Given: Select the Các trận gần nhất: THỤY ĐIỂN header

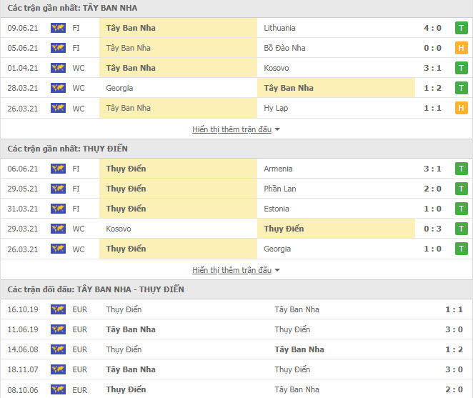Looking at the screenshot, I should [x=236, y=149].
